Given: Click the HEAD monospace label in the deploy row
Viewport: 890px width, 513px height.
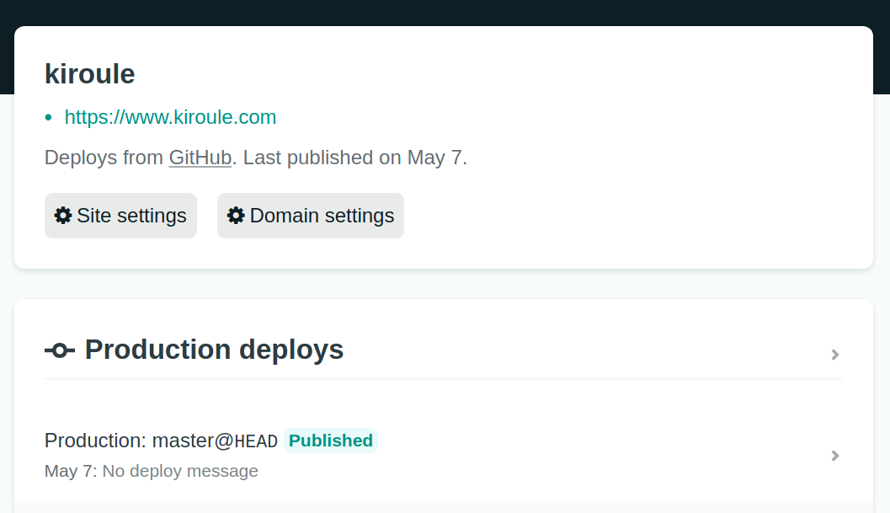Looking at the screenshot, I should [x=256, y=441].
